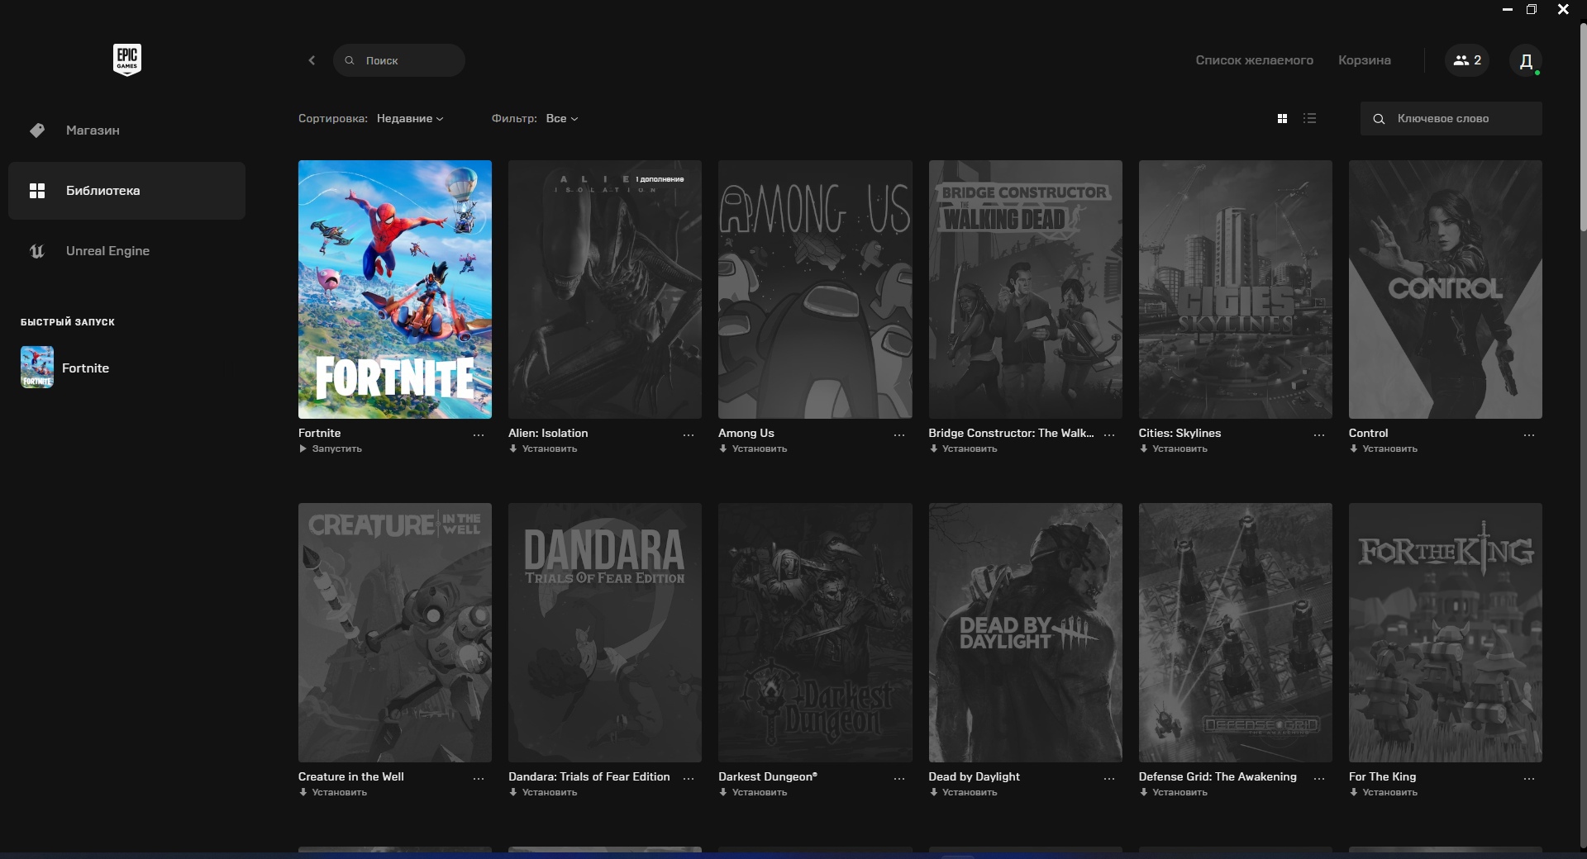Click the Creature in the Well cover
Image resolution: width=1587 pixels, height=859 pixels.
pos(395,633)
